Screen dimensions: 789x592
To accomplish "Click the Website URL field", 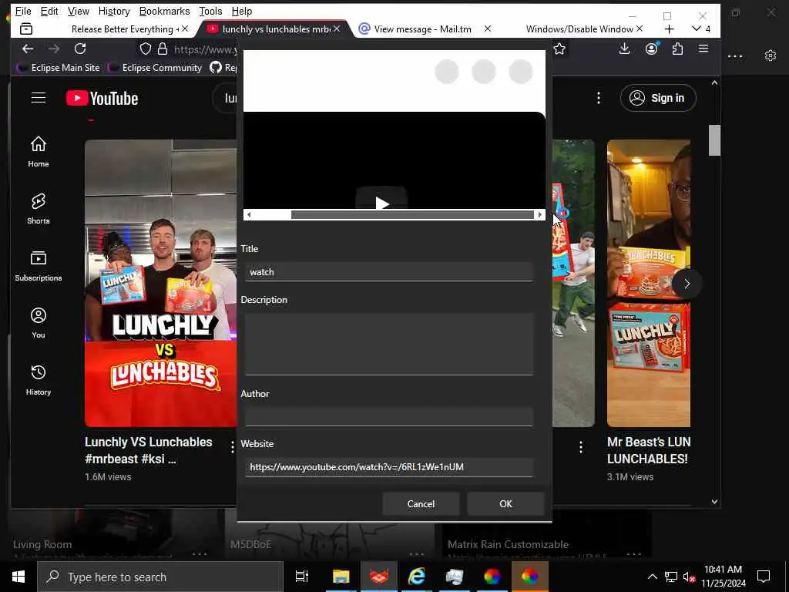I will tap(389, 467).
